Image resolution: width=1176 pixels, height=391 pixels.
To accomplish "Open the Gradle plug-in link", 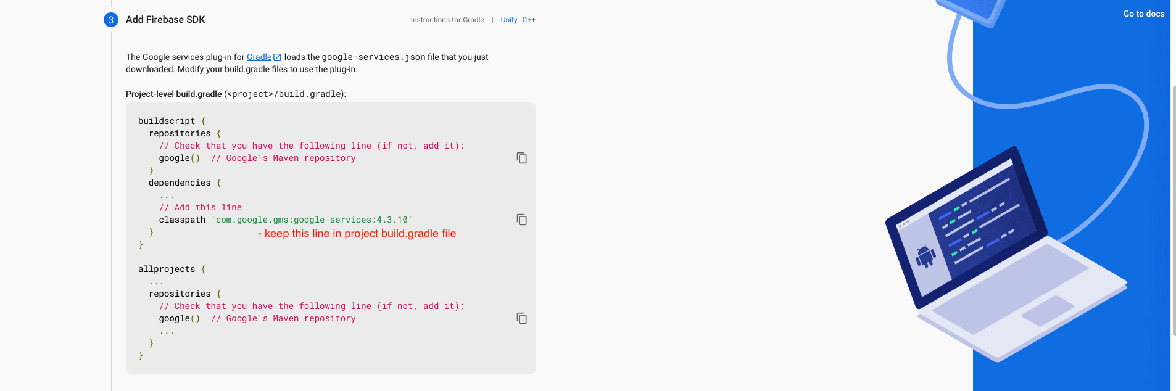I will point(259,57).
